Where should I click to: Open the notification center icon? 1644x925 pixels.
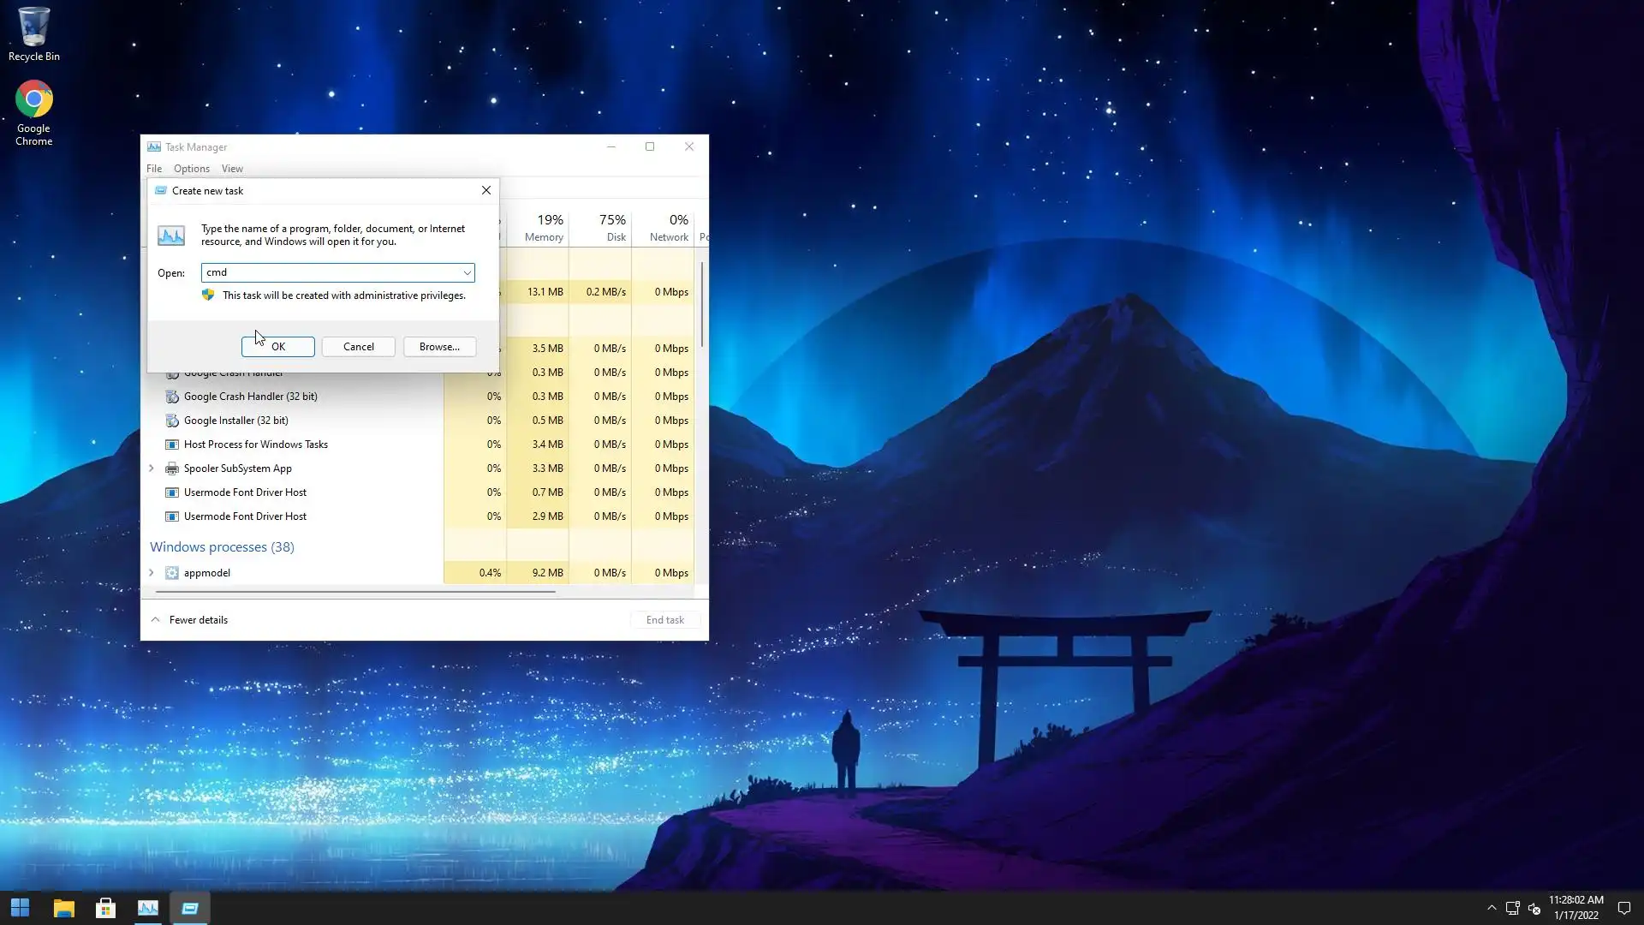click(1623, 908)
